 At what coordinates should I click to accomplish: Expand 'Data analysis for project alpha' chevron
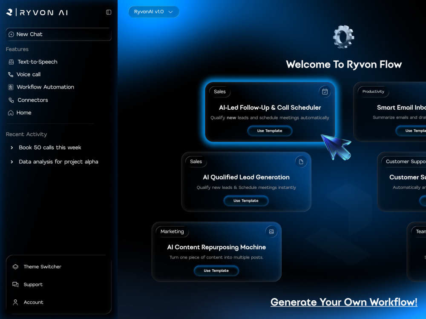coord(12,162)
